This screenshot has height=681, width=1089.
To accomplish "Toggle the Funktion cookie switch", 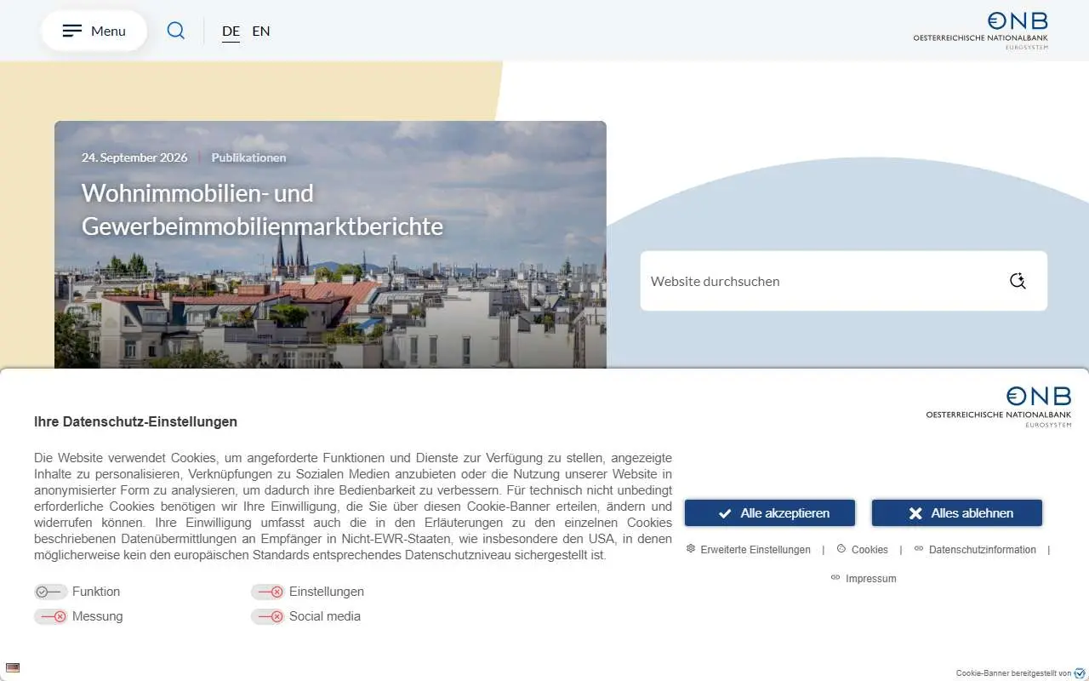I will 51,592.
